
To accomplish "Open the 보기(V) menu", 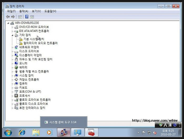I will 36,11.
